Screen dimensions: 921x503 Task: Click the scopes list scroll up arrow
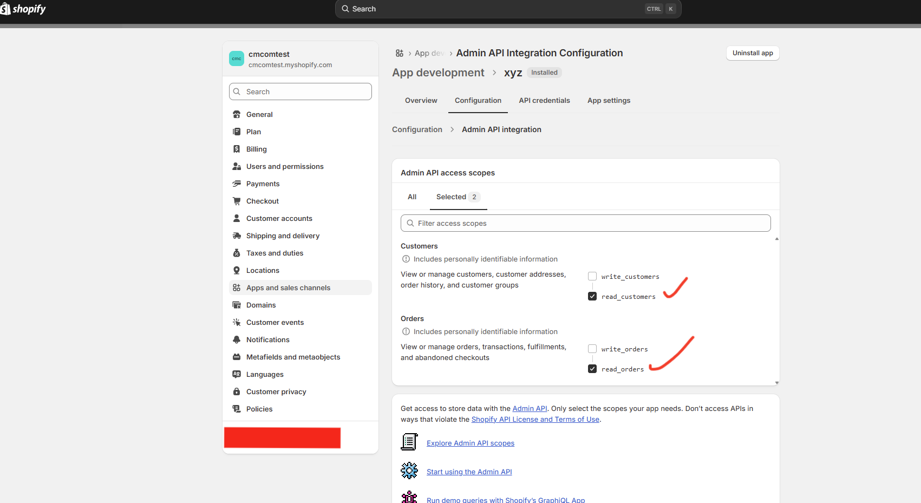pyautogui.click(x=777, y=239)
